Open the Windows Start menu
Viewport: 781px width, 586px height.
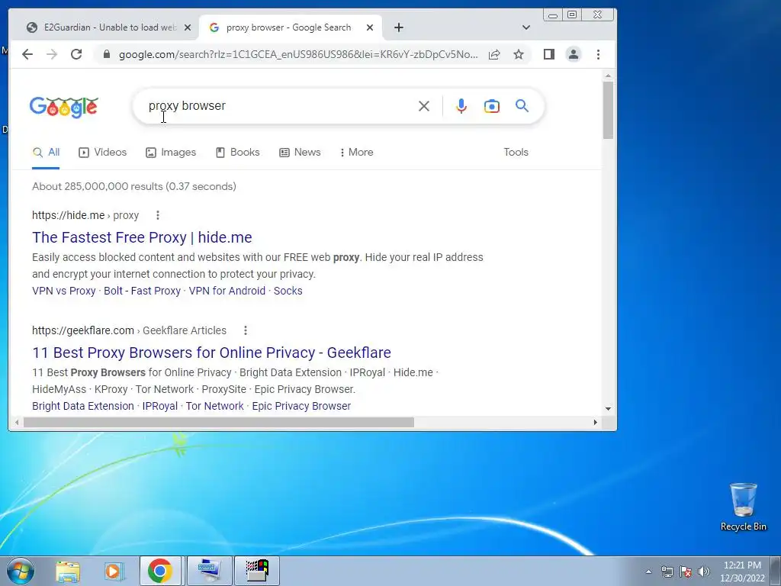[x=19, y=571]
